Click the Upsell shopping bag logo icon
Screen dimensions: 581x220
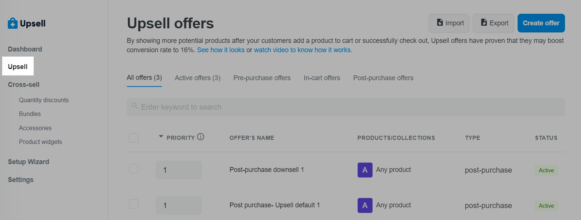[13, 23]
